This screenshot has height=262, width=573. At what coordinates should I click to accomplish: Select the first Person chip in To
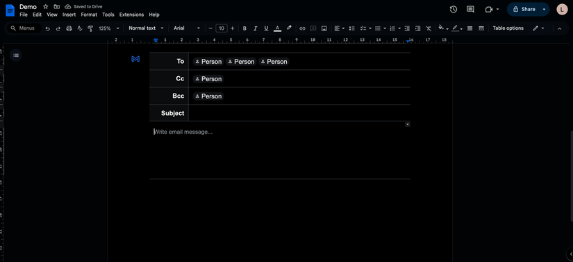pos(208,62)
